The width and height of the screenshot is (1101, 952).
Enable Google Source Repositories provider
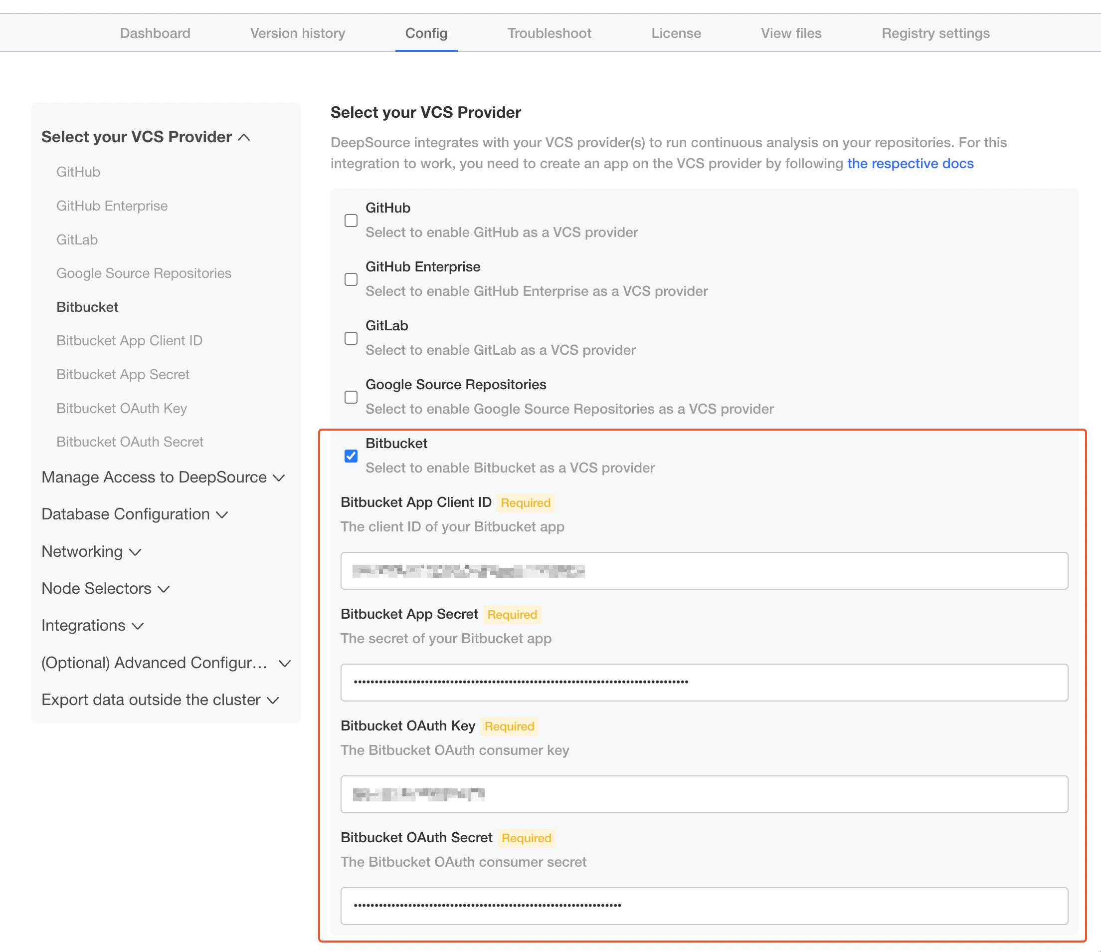click(351, 397)
